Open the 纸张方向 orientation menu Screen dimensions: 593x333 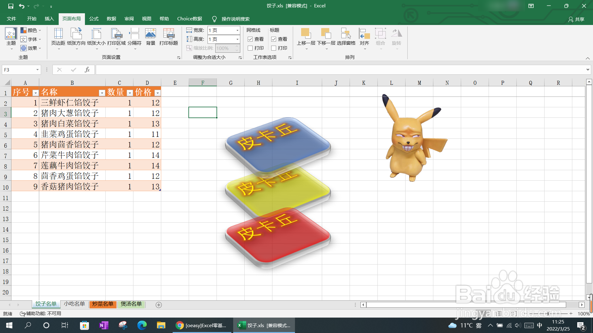pyautogui.click(x=76, y=39)
